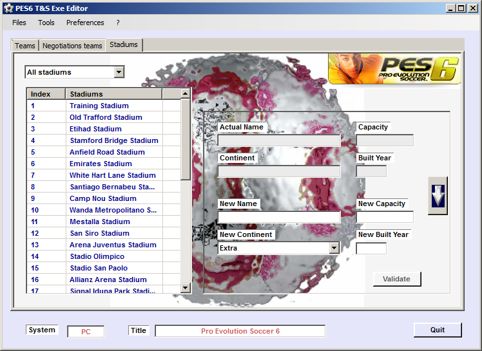Select Camp Nou Stadium row
Viewport: 482px width, 351px height.
pyautogui.click(x=104, y=198)
